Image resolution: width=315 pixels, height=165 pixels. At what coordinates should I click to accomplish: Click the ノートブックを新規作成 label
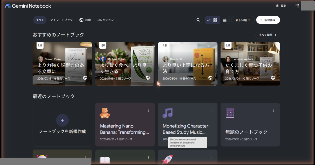(62, 132)
